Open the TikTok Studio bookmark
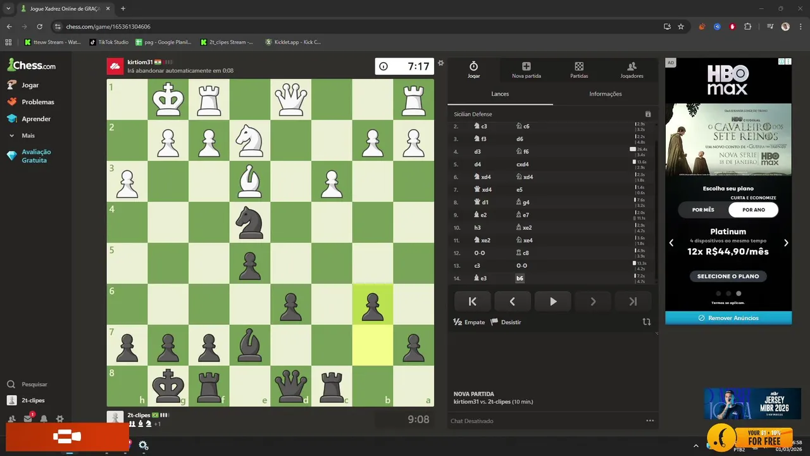Screen dimensions: 810x456 tap(109, 42)
